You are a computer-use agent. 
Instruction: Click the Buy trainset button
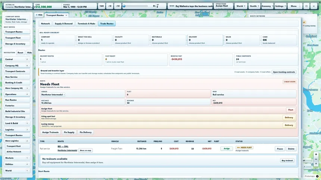pyautogui.click(x=287, y=161)
